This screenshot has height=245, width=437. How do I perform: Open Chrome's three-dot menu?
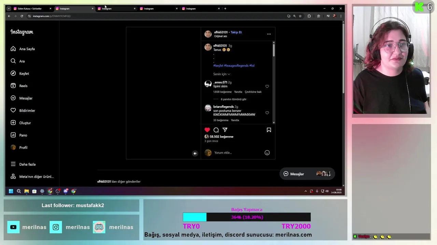click(x=341, y=16)
